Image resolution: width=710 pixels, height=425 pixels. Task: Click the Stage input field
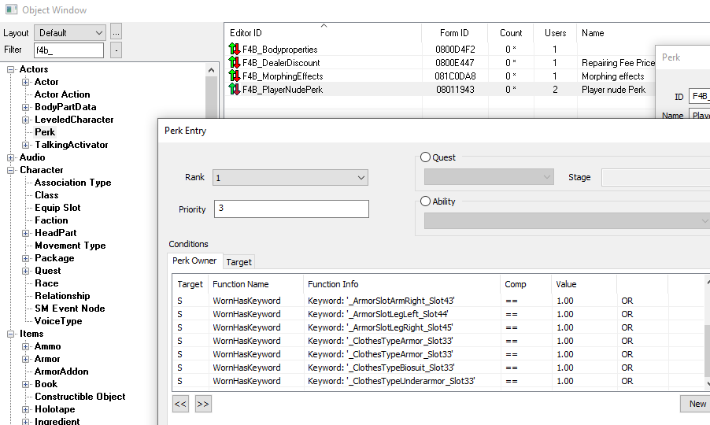click(656, 177)
